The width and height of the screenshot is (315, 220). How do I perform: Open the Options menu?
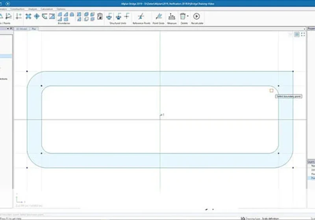tap(61, 9)
